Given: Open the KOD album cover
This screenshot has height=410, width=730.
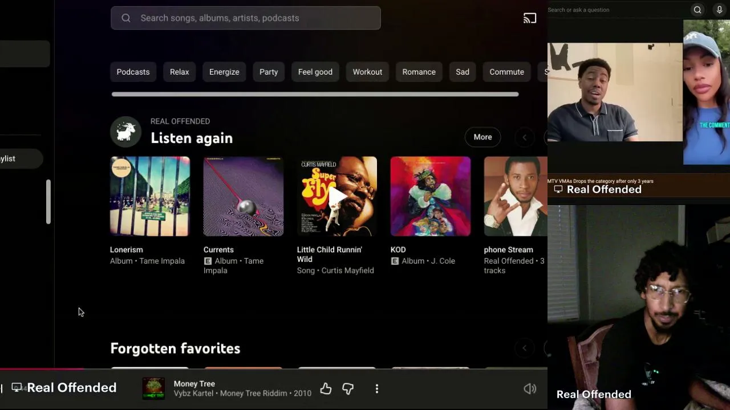Looking at the screenshot, I should pos(431,196).
